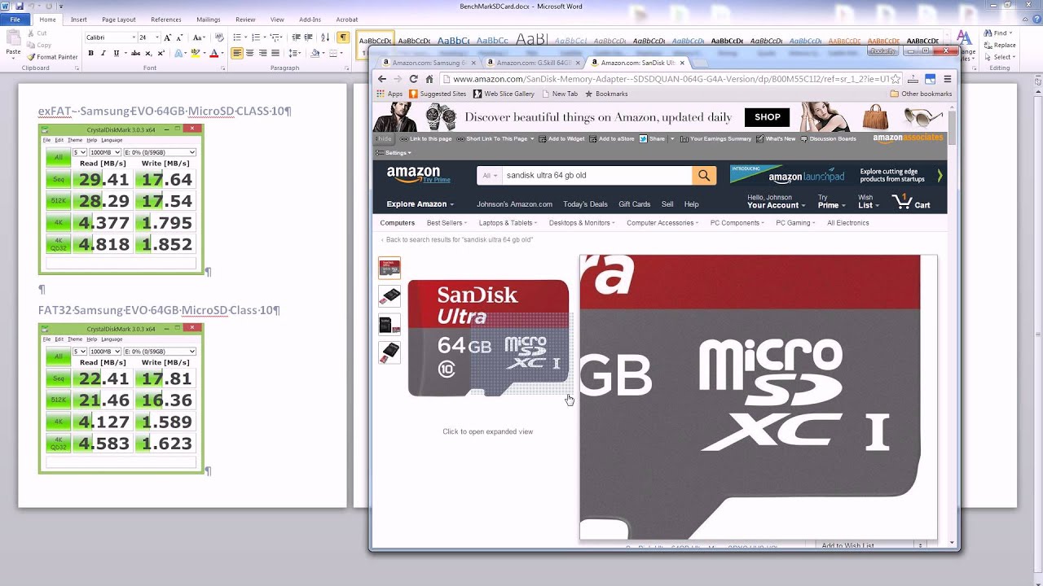This screenshot has width=1043, height=586.
Task: Click the browser Reload icon
Action: (x=413, y=79)
